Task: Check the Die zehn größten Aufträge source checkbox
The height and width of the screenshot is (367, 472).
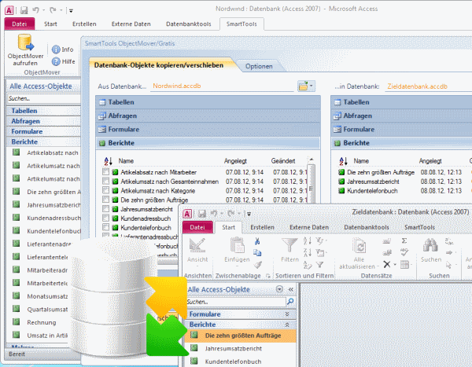Action: (105, 200)
